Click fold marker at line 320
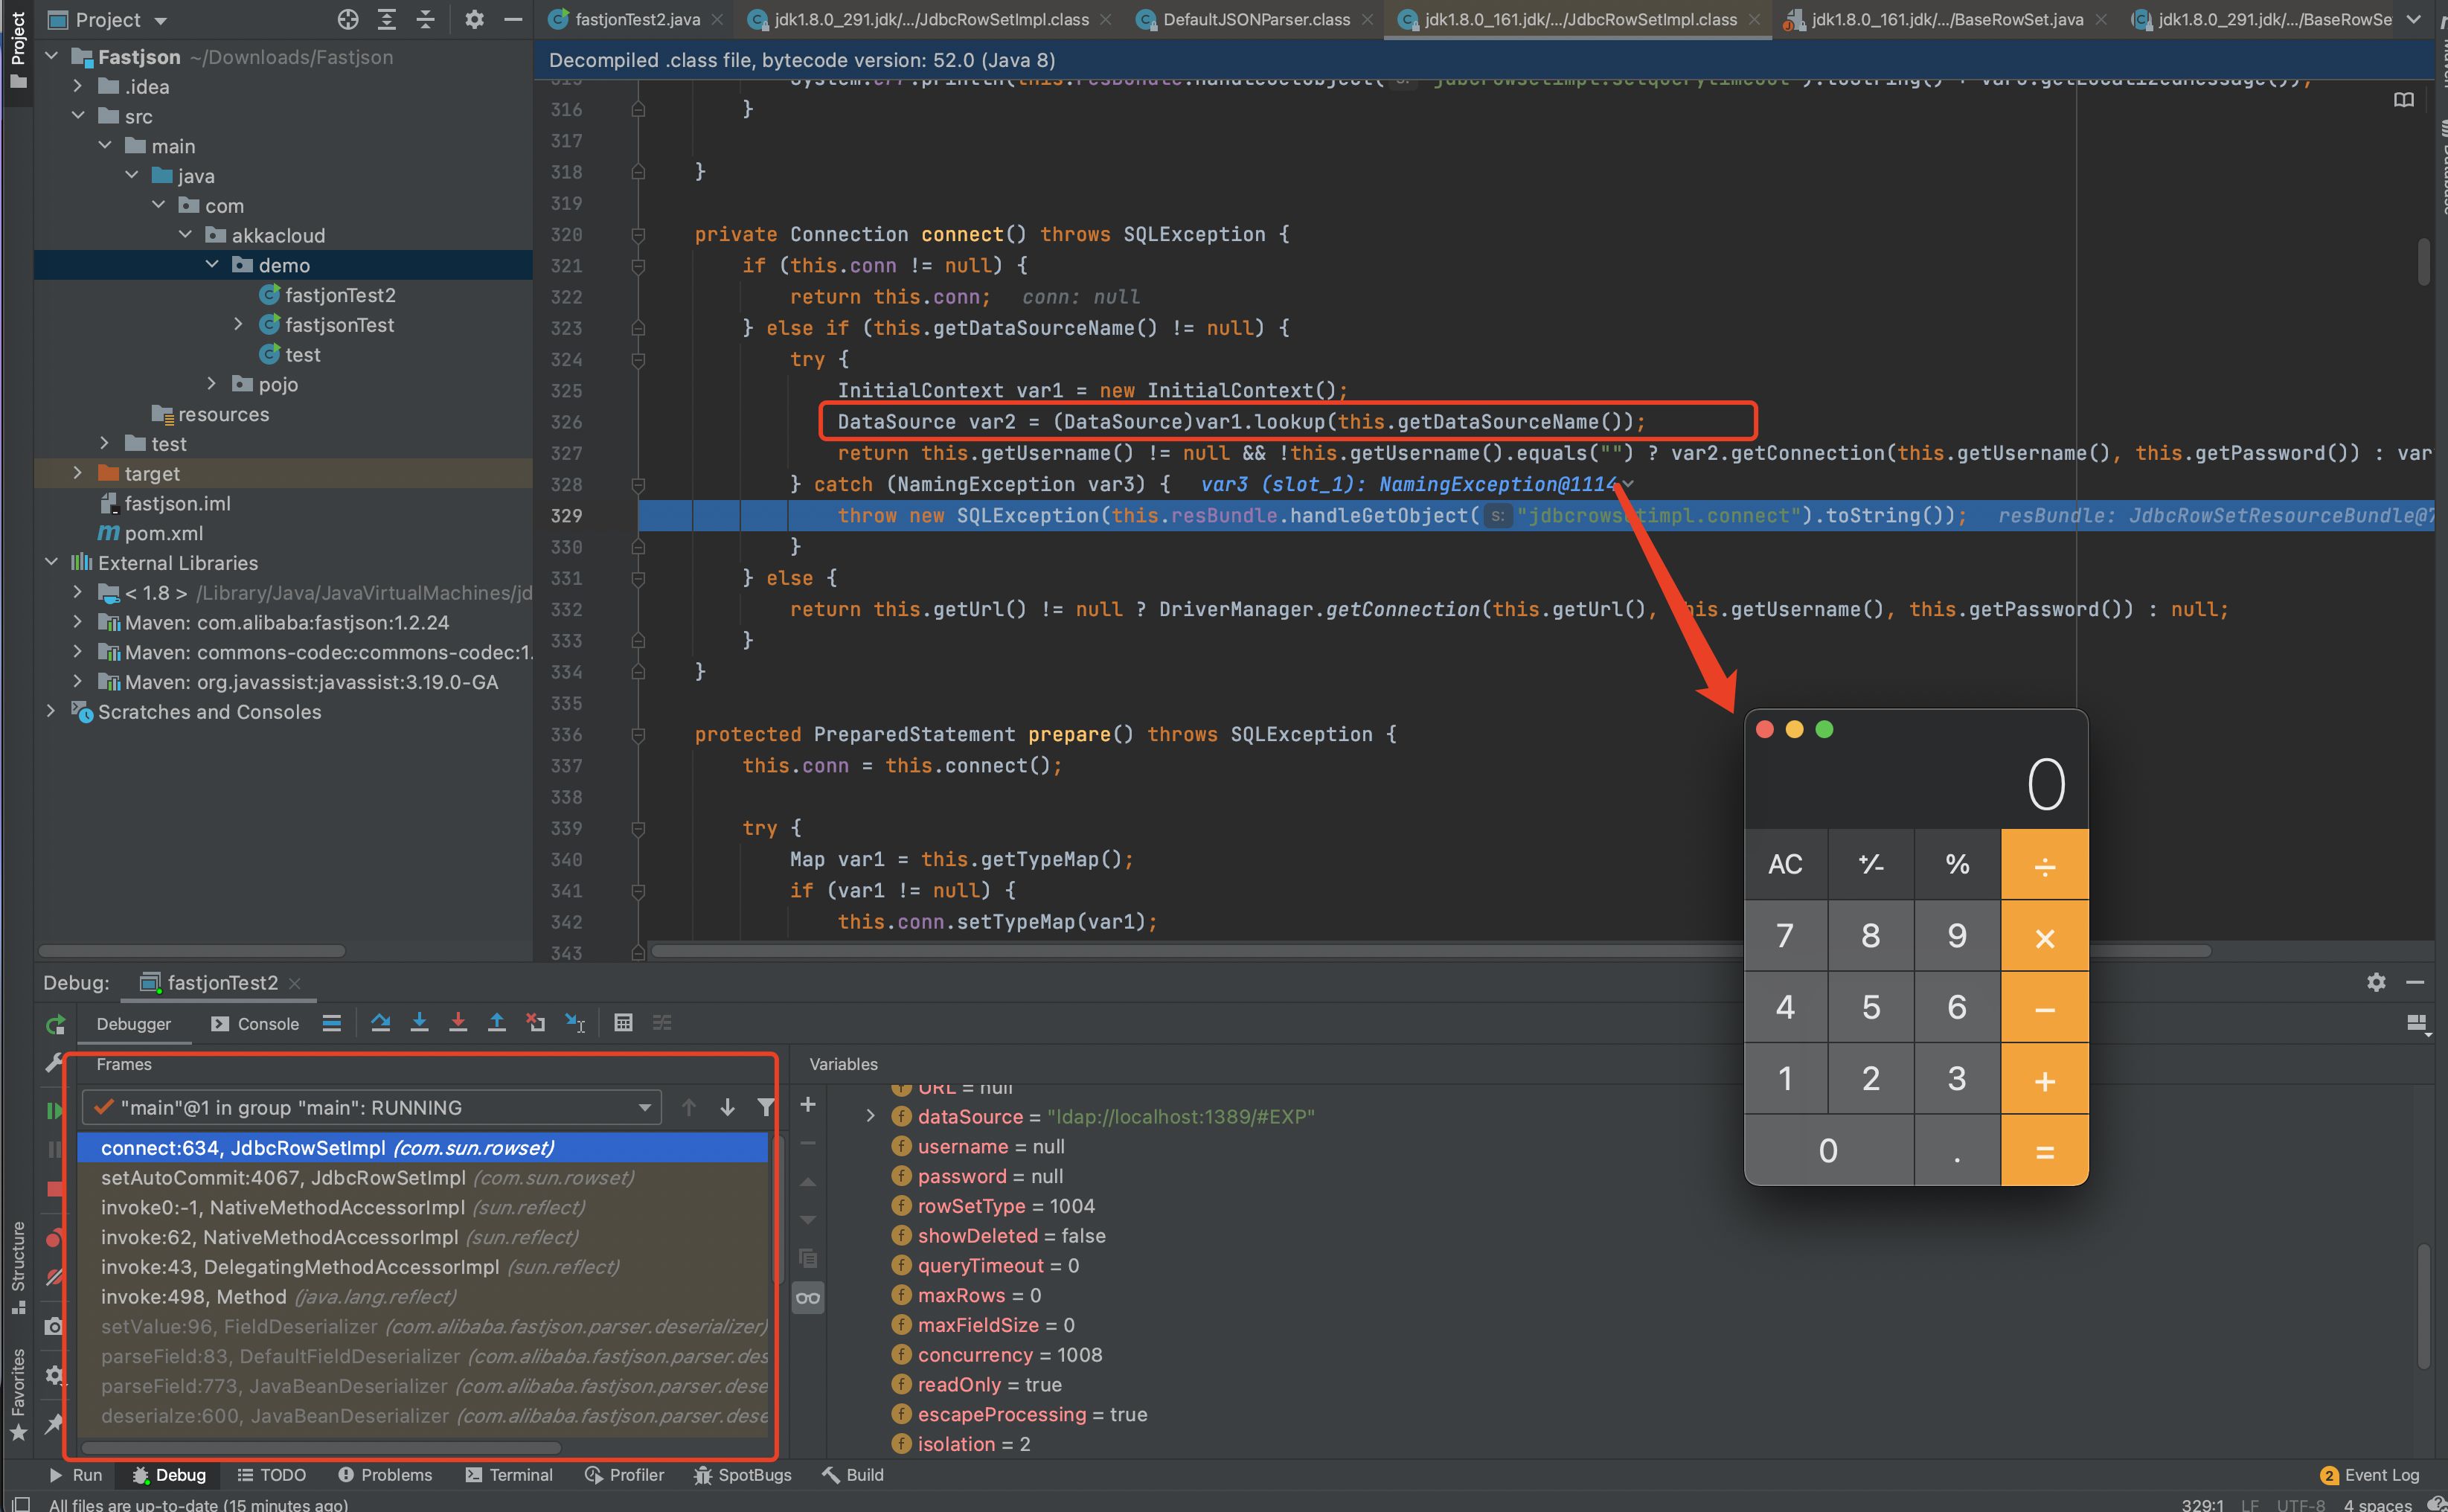The height and width of the screenshot is (1512, 2448). [x=638, y=235]
